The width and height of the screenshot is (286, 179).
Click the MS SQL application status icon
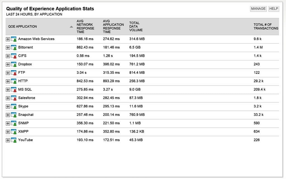coord(14,89)
